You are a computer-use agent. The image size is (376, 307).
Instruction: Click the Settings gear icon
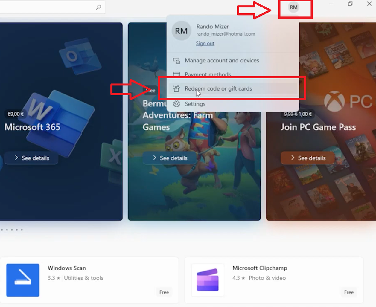(x=176, y=104)
